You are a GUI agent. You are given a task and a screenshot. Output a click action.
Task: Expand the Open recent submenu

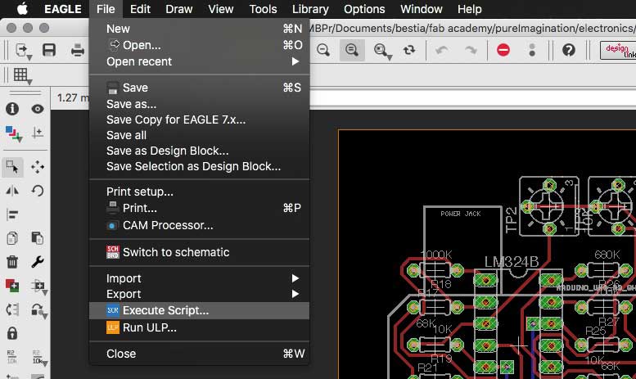click(199, 61)
